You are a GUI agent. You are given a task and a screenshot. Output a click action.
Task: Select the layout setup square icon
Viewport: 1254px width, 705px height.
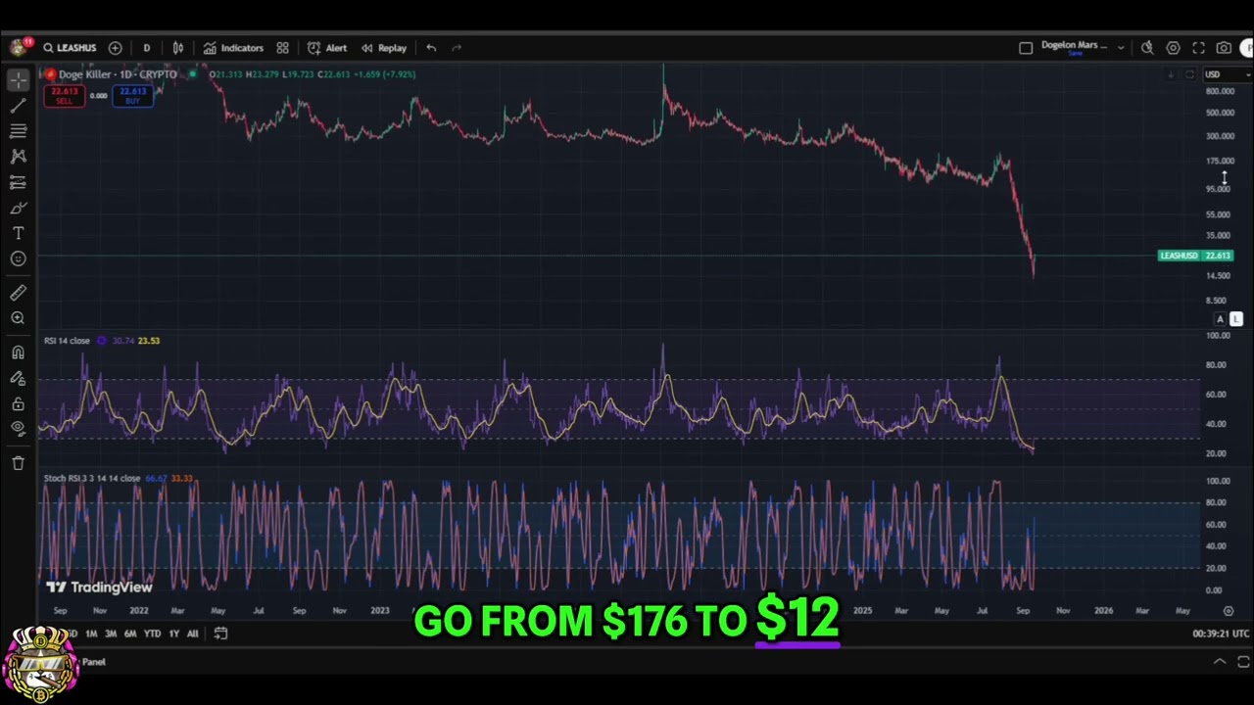click(x=1026, y=48)
